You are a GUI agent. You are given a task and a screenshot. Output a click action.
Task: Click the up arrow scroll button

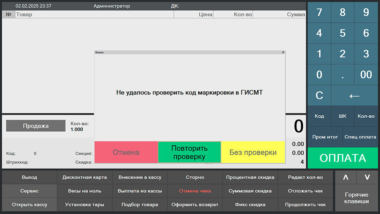pyautogui.click(x=345, y=177)
